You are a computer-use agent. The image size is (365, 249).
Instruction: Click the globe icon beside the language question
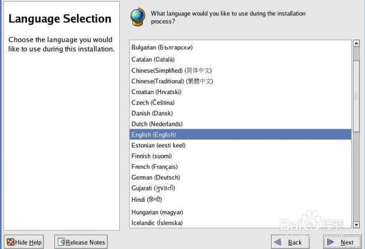[x=138, y=17]
